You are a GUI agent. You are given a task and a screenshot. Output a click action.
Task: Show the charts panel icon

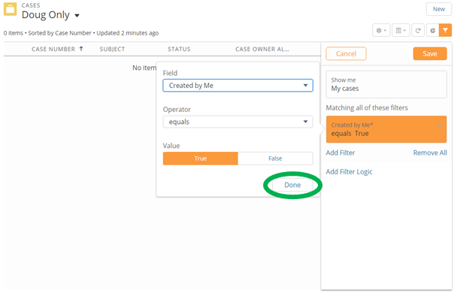432,30
